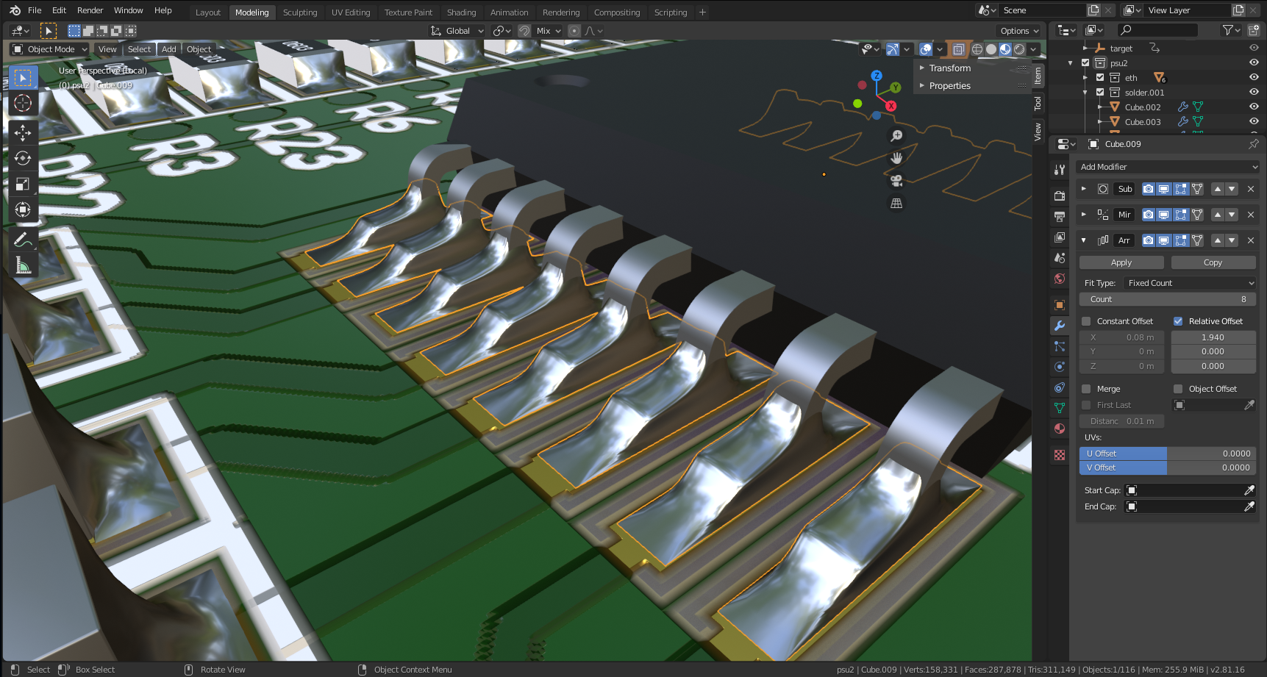Activate the Rotate tool
Viewport: 1267px width, 677px height.
[x=23, y=158]
